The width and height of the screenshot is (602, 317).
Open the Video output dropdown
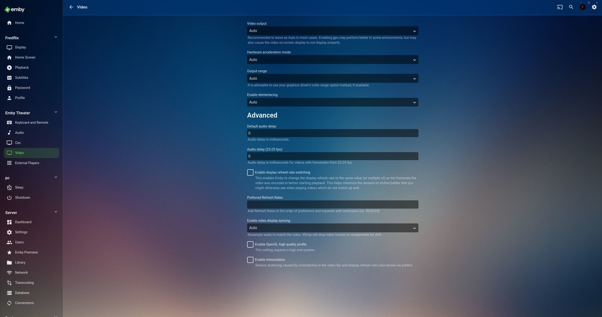pos(332,31)
